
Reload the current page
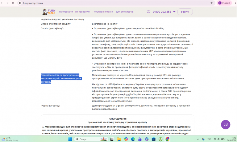click(x=13, y=3)
